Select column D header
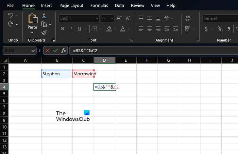Screen dimensions: 238x154 [104, 60]
